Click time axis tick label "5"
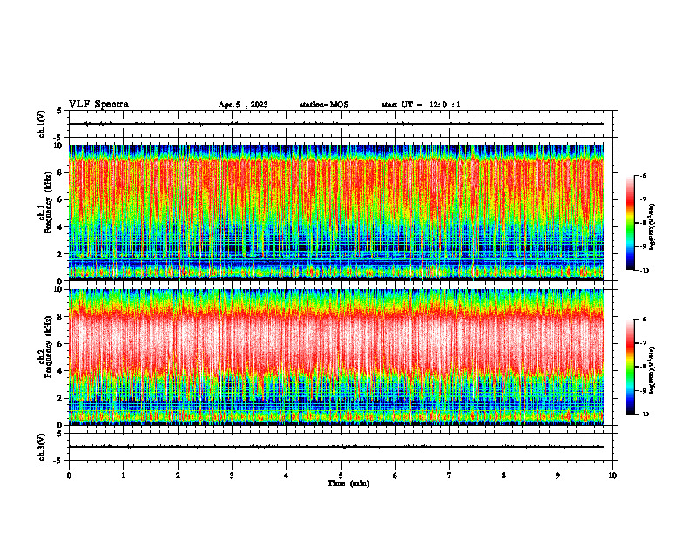 click(341, 476)
